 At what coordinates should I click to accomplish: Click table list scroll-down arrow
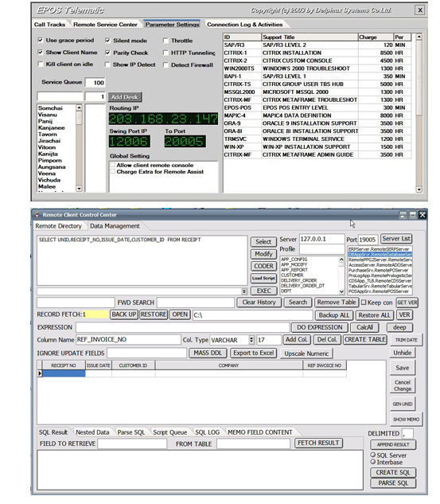pos(341,291)
